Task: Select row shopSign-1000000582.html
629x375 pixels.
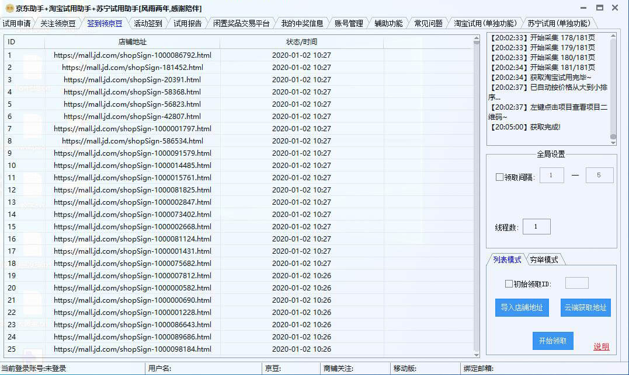Action: pos(238,288)
